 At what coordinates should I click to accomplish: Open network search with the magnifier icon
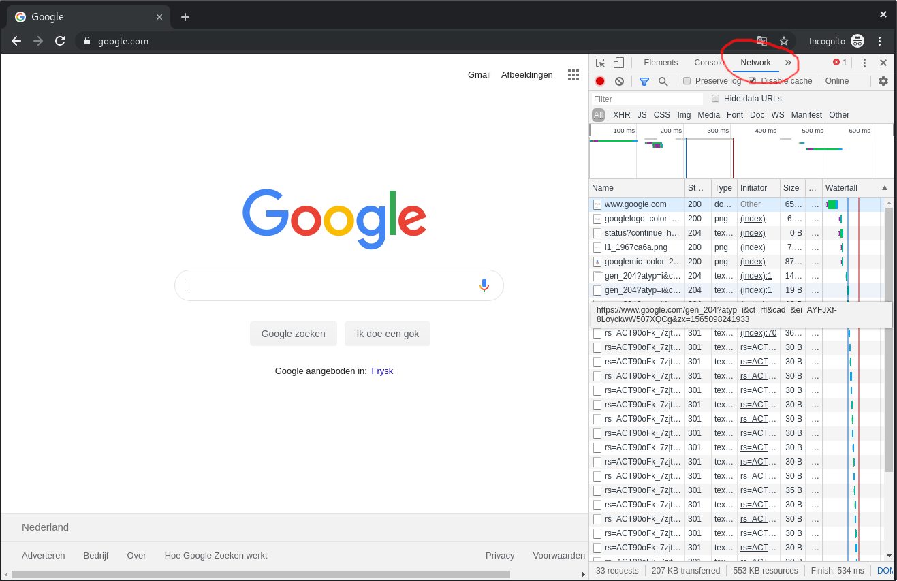pos(663,81)
